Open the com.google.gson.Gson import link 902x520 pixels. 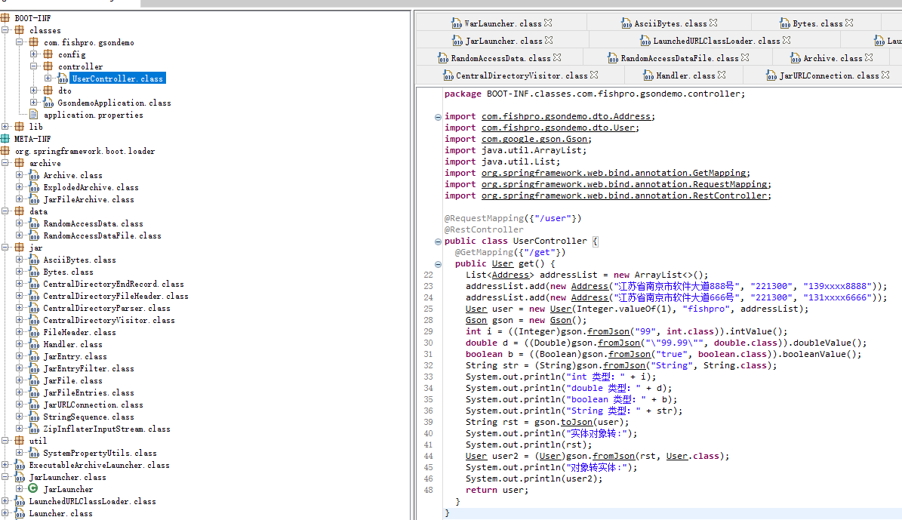click(536, 139)
